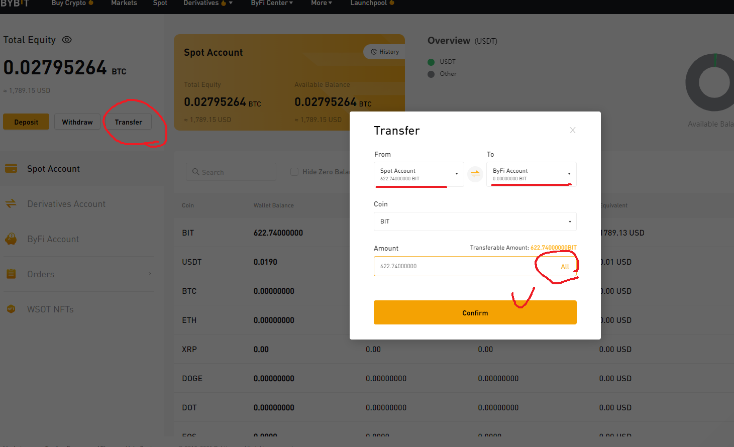Click the Transfer button under Total Equity

coord(128,122)
